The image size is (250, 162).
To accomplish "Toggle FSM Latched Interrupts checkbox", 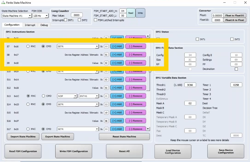I will click(x=95, y=20).
